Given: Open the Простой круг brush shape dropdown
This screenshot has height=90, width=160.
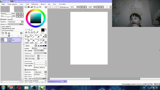Looking at the screenshot, I should (x=38, y=56).
